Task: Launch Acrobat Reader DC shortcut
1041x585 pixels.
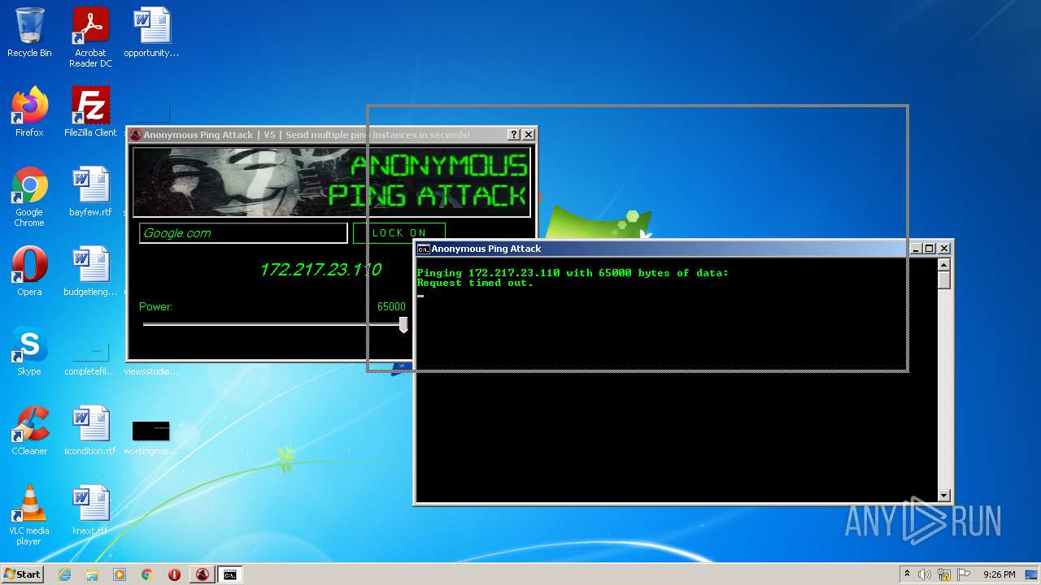Action: click(90, 37)
